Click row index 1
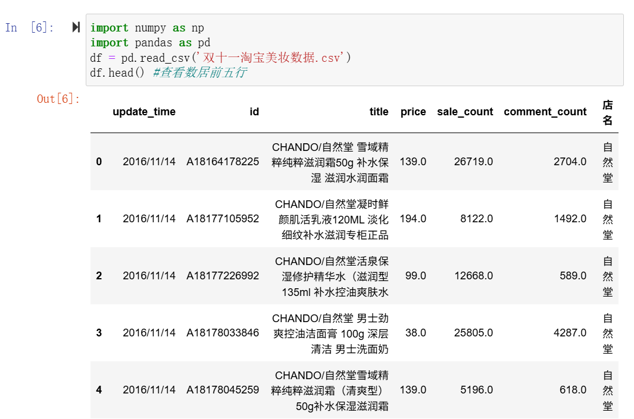Image resolution: width=634 pixels, height=419 pixels. click(x=99, y=219)
